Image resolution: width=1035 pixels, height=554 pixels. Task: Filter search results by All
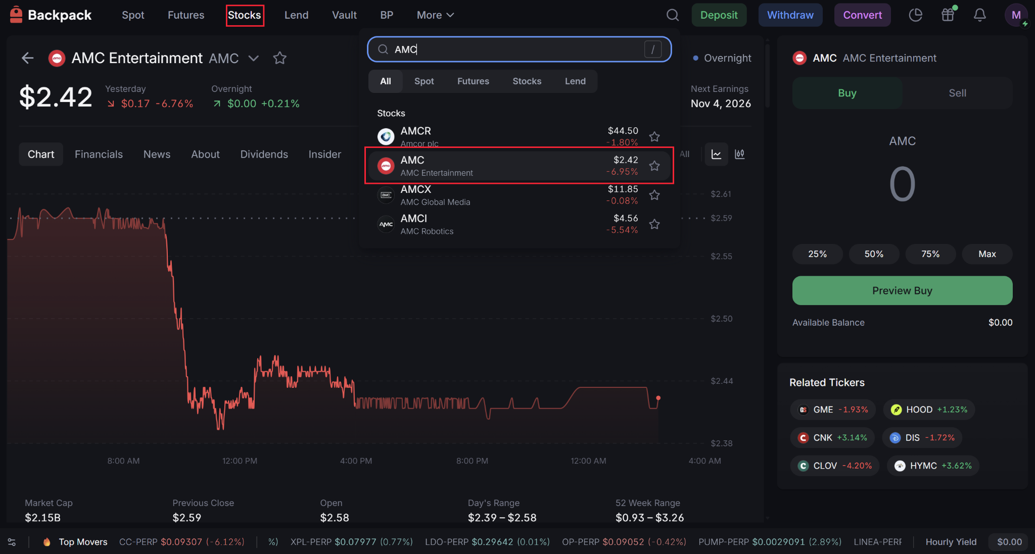(x=386, y=81)
